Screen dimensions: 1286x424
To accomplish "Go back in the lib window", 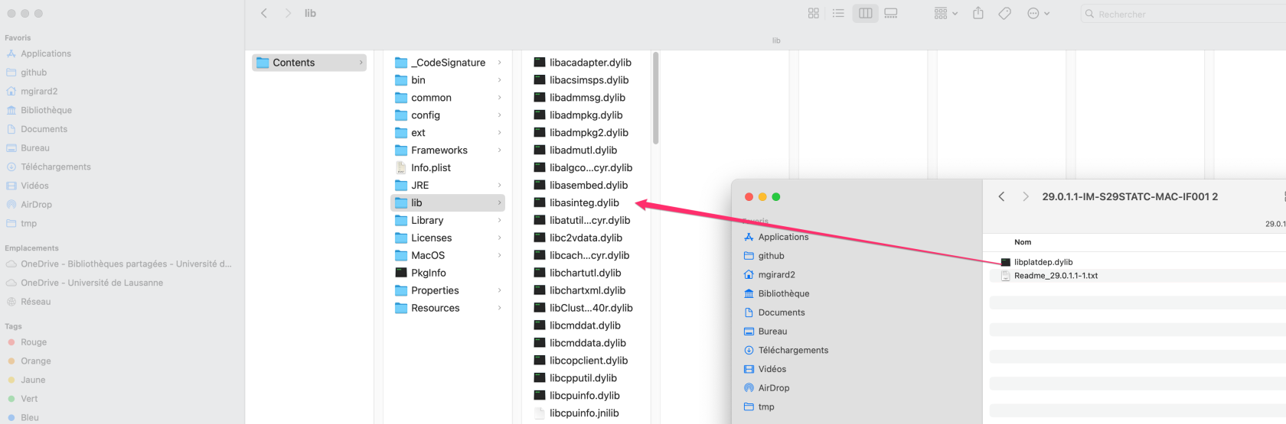I will click(x=264, y=13).
